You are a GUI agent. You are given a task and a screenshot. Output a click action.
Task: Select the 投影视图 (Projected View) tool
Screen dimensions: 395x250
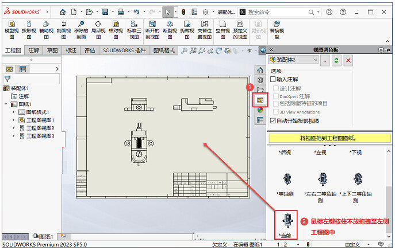coord(29,29)
